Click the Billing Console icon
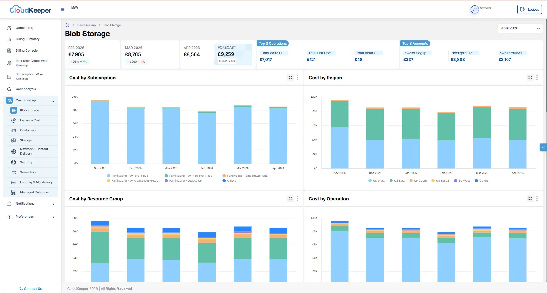Image resolution: width=547 pixels, height=293 pixels. [9, 51]
